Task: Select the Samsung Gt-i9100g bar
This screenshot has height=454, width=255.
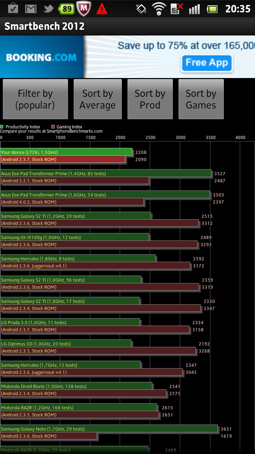Action: coord(74,237)
